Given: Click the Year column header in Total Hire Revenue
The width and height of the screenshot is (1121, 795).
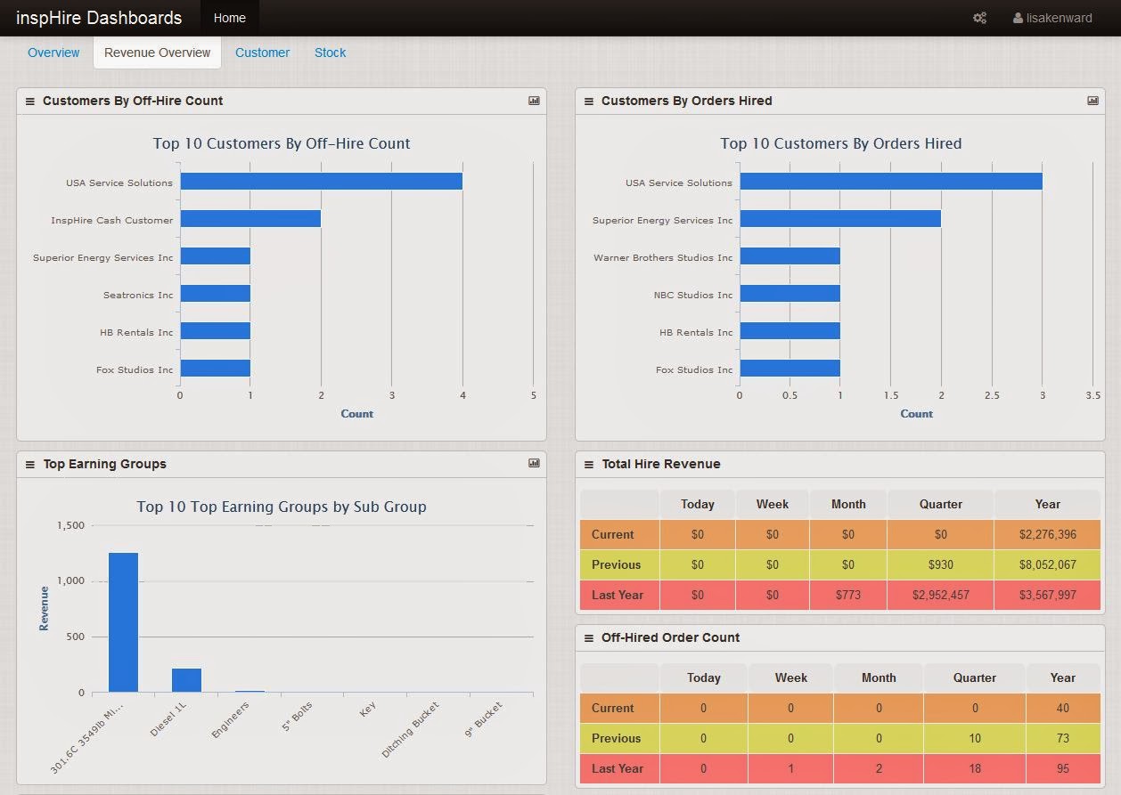Looking at the screenshot, I should 1047,504.
